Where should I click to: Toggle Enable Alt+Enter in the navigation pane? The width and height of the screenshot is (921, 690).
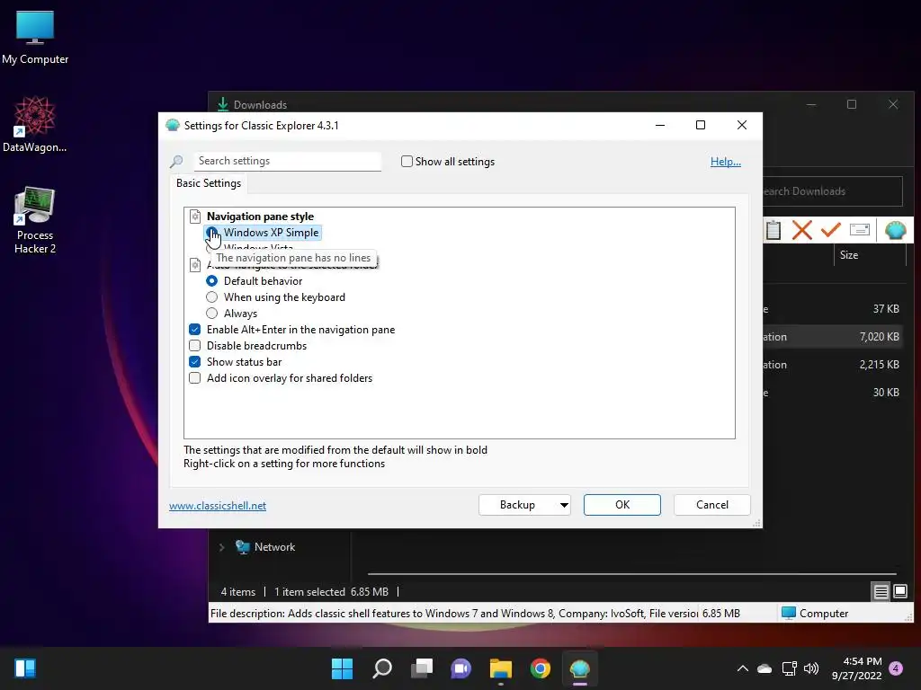pyautogui.click(x=195, y=330)
